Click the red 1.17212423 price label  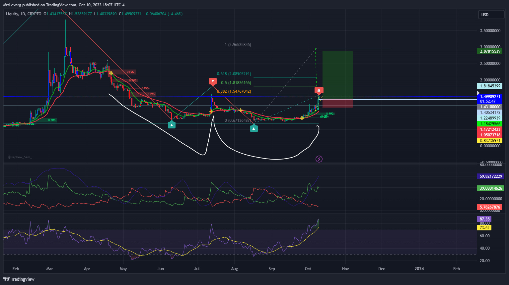[490, 129]
